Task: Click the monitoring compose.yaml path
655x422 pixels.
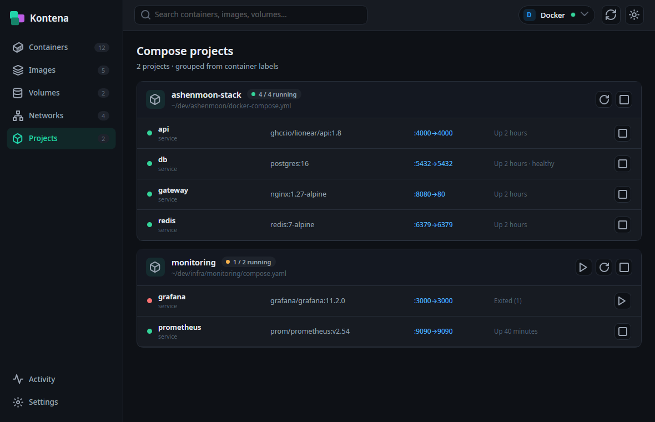Action: coord(229,273)
